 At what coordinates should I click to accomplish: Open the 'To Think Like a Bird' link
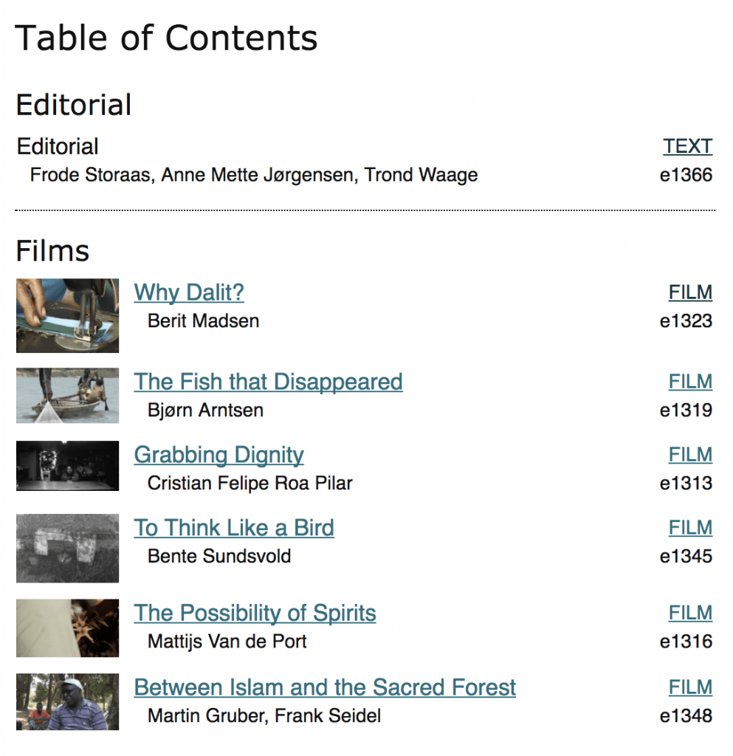(x=234, y=528)
